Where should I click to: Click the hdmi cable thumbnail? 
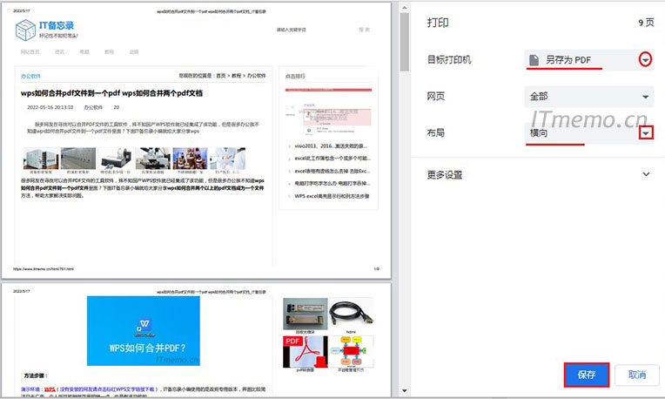point(351,314)
